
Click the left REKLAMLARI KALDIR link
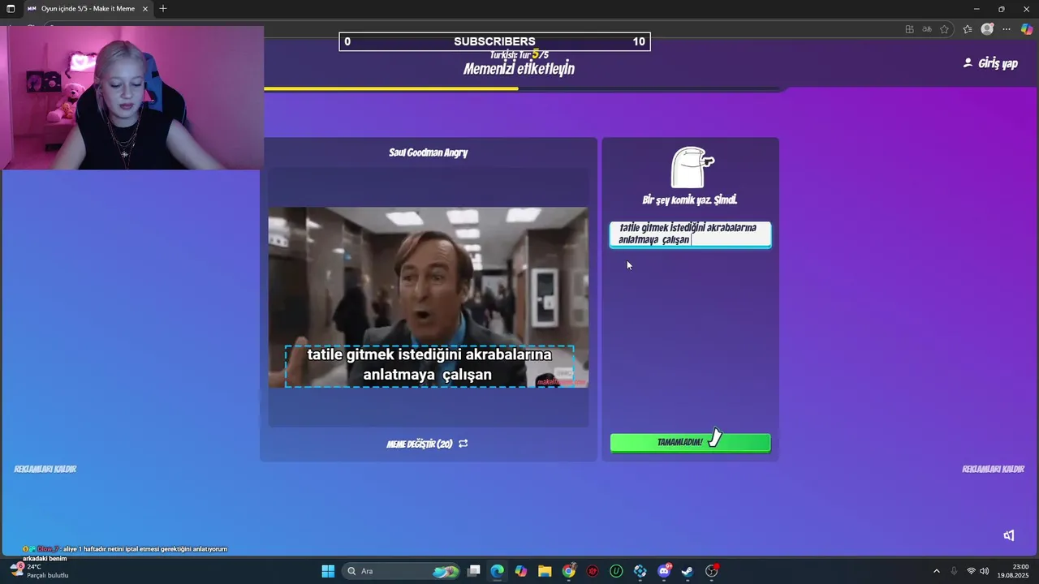(45, 469)
